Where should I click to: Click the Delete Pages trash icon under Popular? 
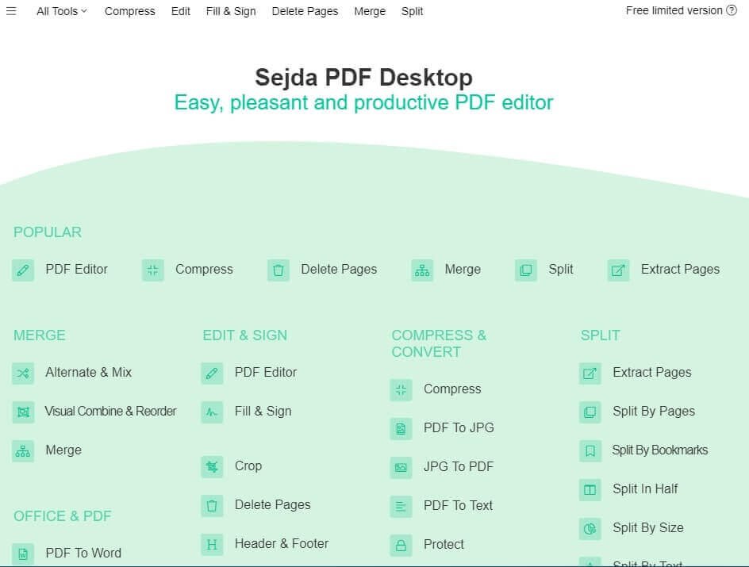coord(278,270)
